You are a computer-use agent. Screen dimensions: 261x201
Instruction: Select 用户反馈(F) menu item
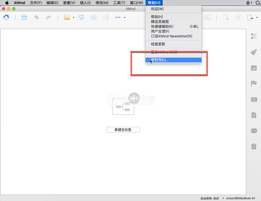173,31
